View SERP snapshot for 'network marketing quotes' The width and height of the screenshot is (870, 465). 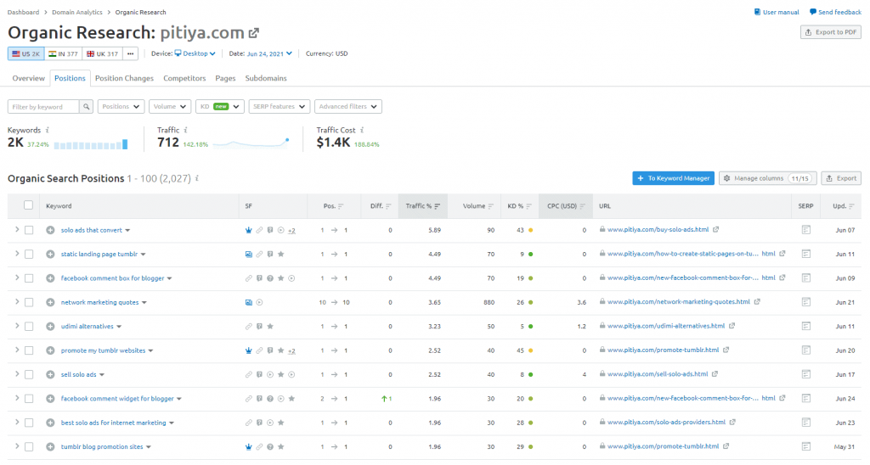click(x=806, y=302)
